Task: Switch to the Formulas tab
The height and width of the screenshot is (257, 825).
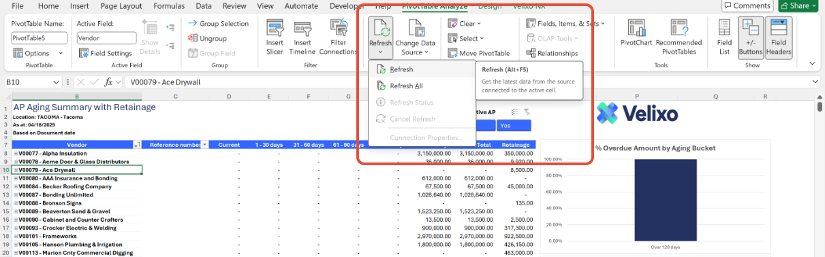Action: tap(169, 5)
